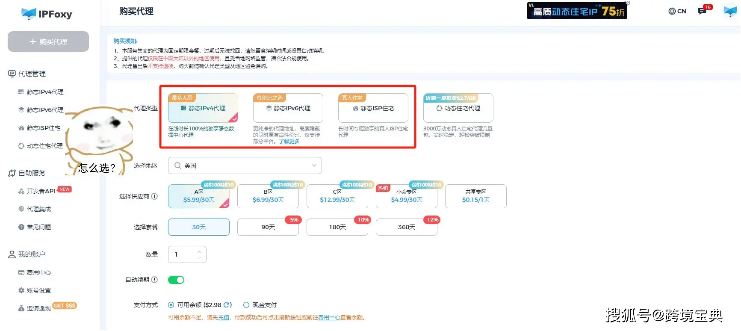Click 费用中心 link in balance notice
Image resolution: width=741 pixels, height=331 pixels.
(329, 317)
